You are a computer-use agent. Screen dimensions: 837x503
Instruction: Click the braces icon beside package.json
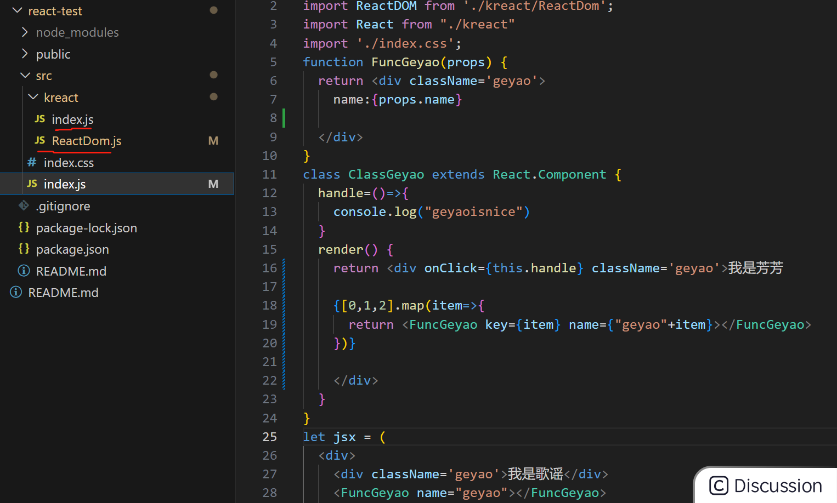tap(24, 249)
